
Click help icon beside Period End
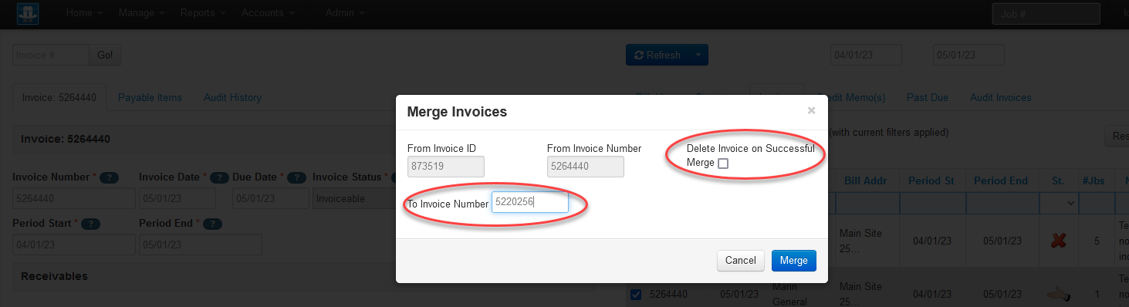(x=213, y=224)
